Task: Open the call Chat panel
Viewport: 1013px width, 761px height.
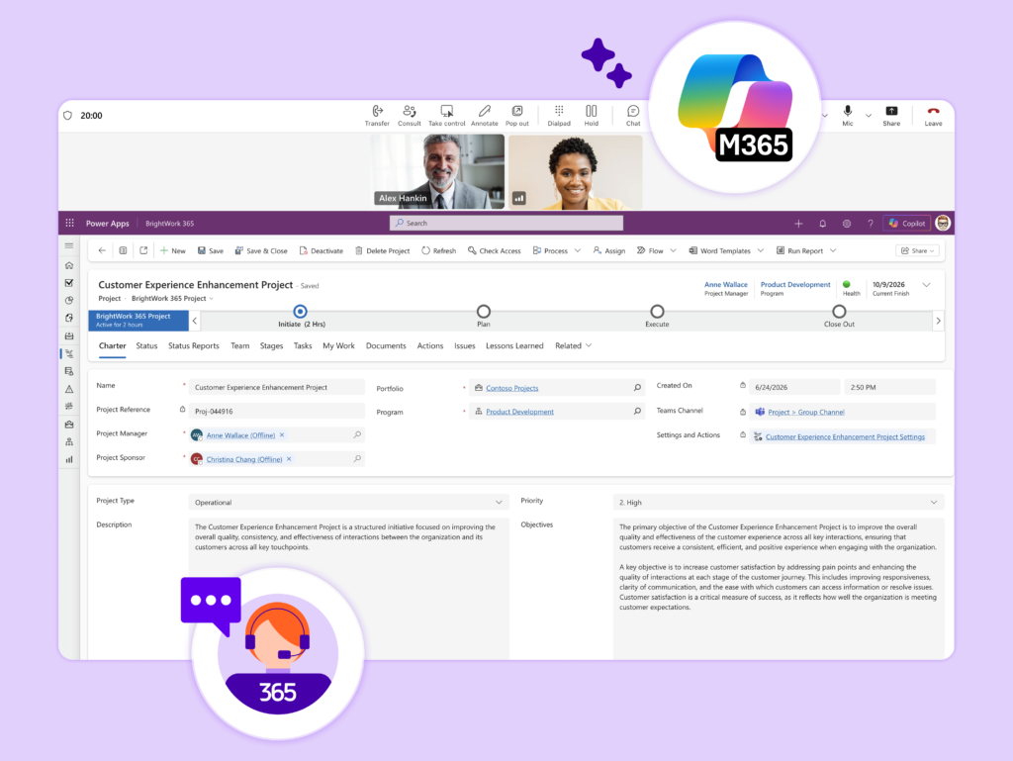Action: point(633,116)
